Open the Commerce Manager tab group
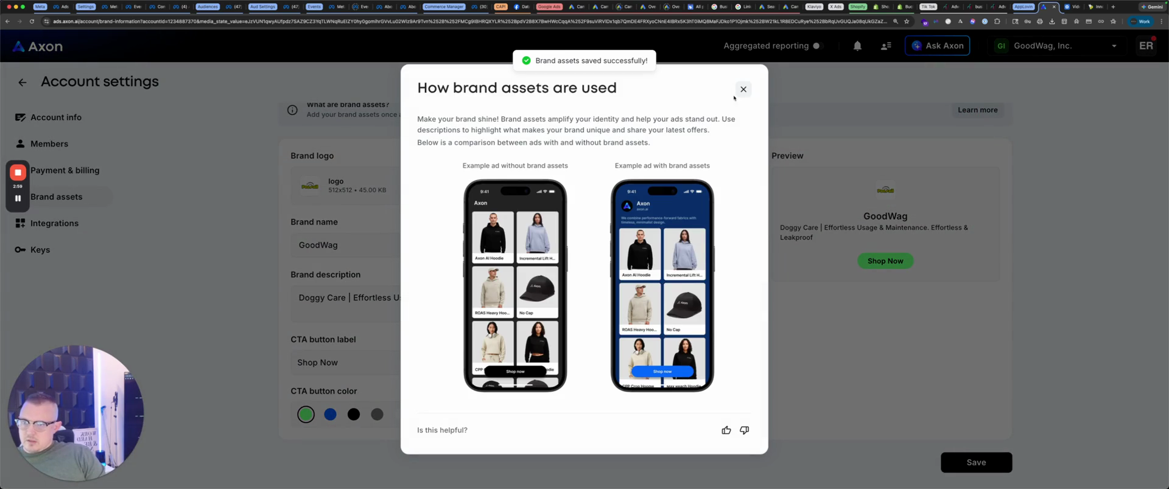1169x489 pixels. [444, 7]
